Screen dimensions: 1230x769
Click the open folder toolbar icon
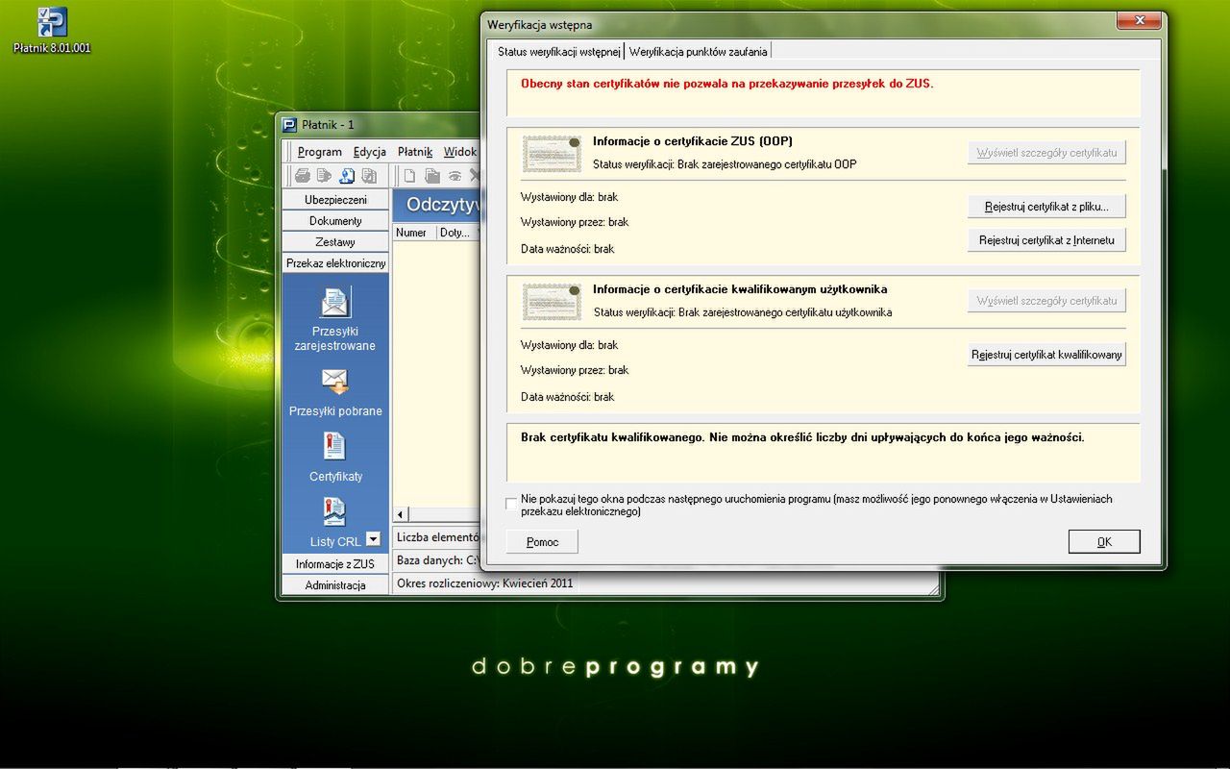coord(432,176)
